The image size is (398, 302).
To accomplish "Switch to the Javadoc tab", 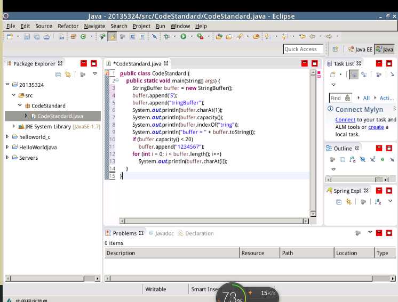I will 162,233.
